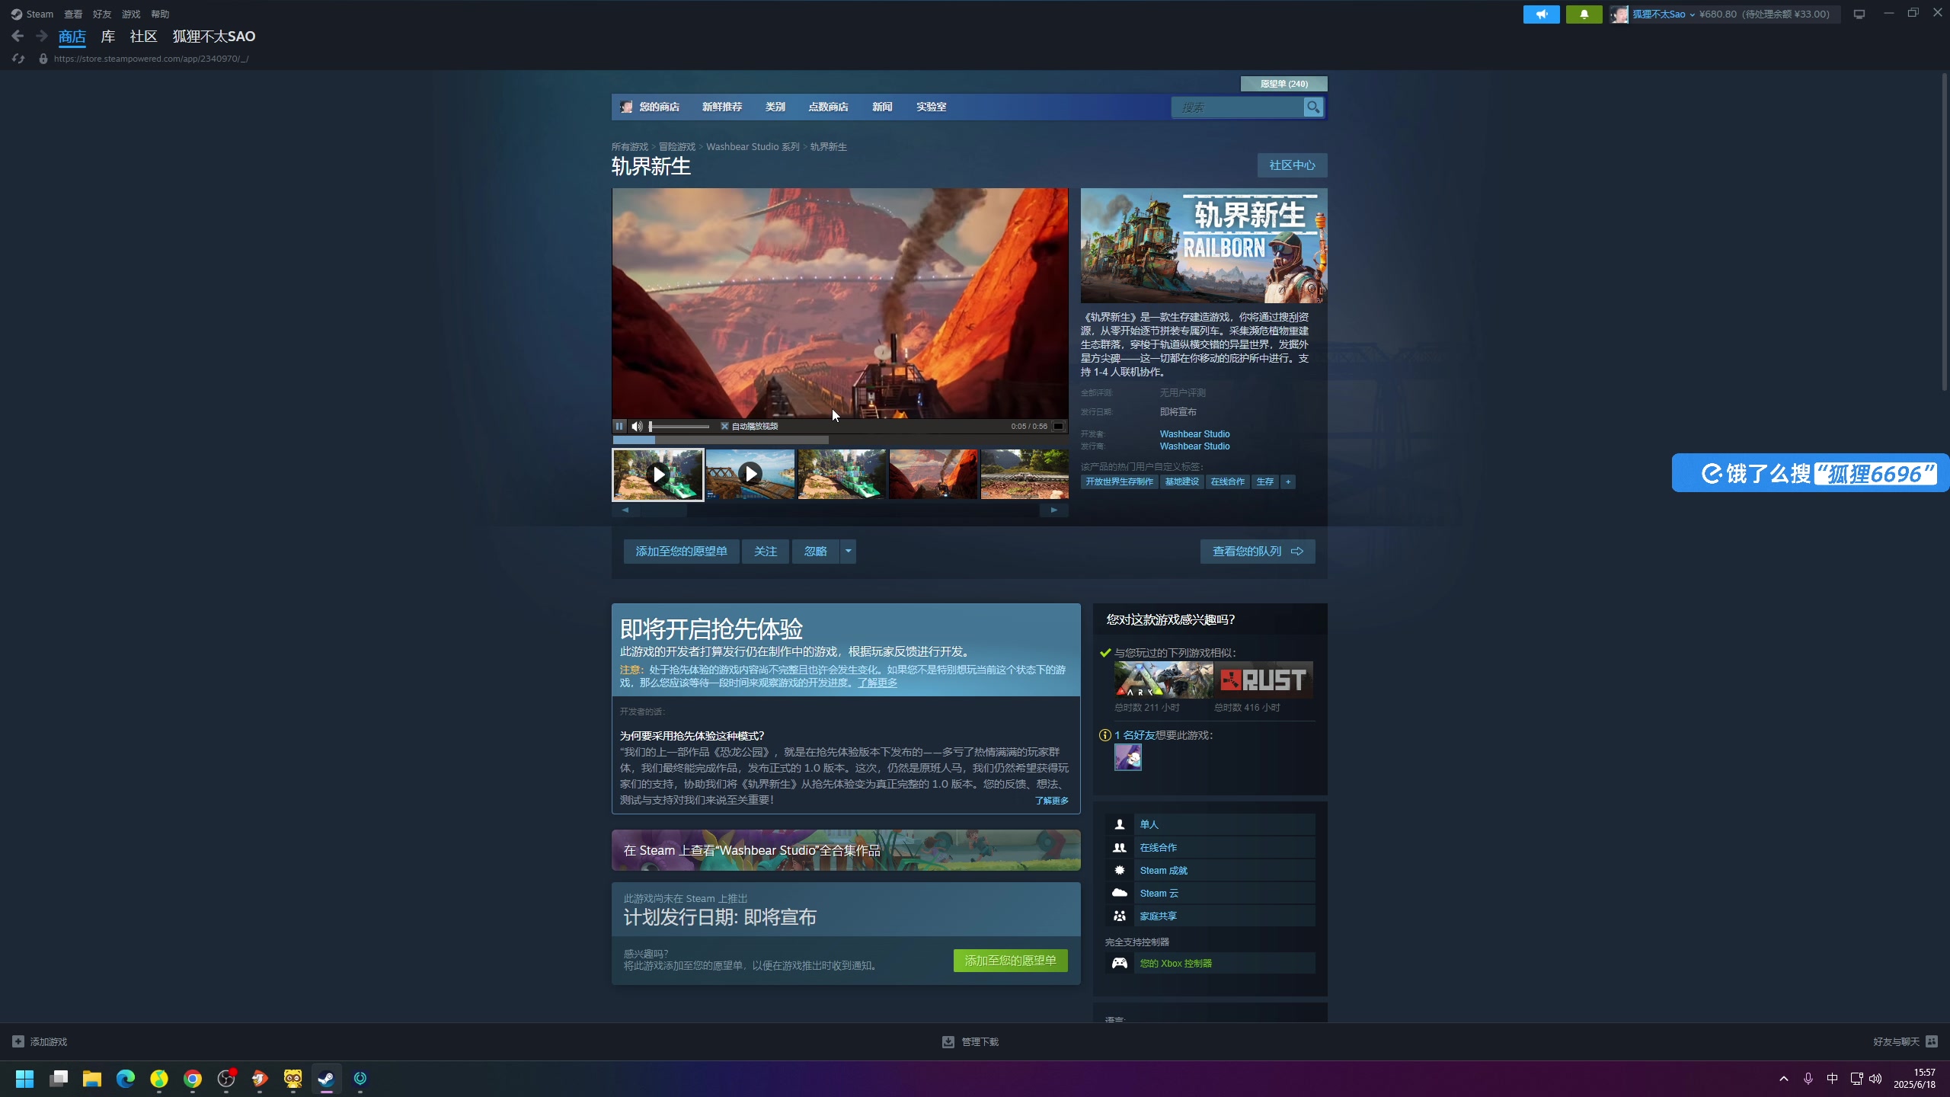The image size is (1950, 1097).
Task: Click the 开放世界生存制作 tag
Action: pyautogui.click(x=1119, y=481)
